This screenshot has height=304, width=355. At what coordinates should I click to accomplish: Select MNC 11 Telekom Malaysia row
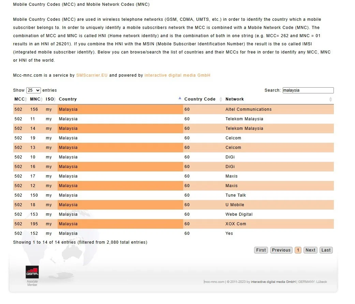(174, 119)
